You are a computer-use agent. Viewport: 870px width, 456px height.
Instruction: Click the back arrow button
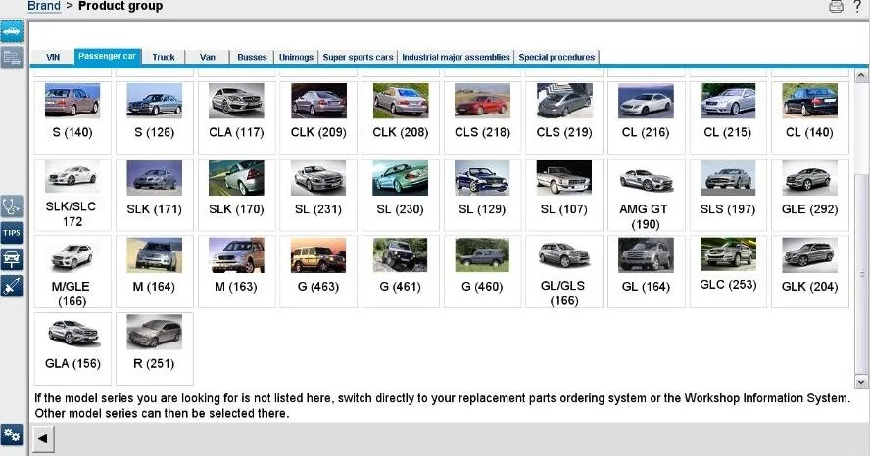(x=43, y=438)
